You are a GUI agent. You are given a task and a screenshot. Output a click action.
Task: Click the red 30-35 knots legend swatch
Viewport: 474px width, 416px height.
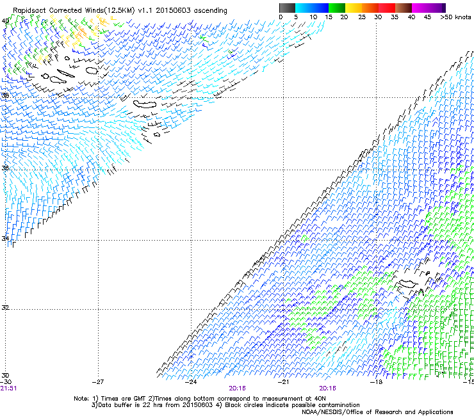point(387,8)
